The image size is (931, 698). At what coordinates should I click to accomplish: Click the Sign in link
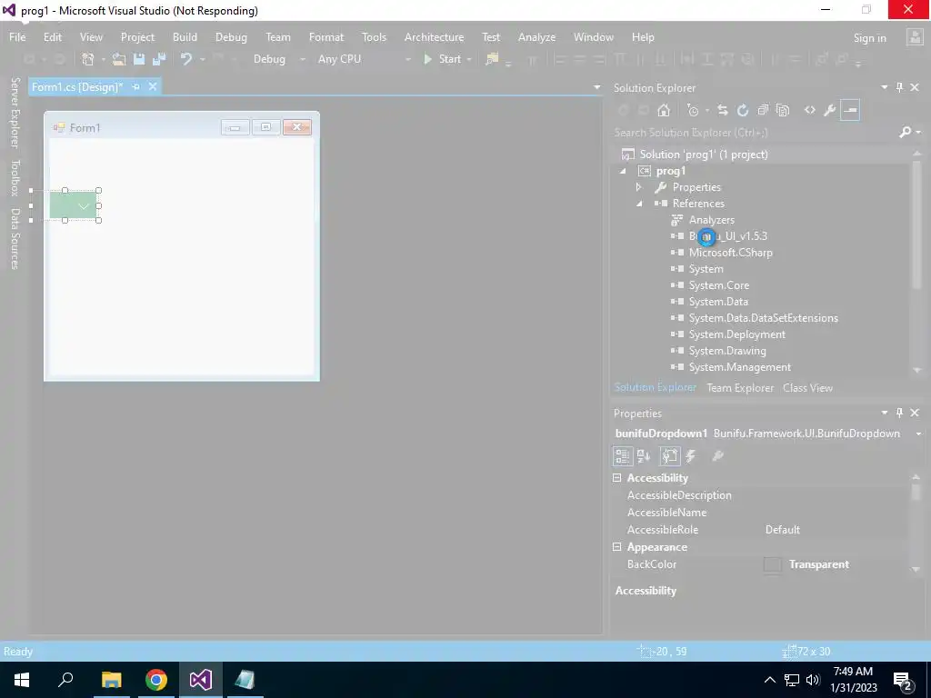[869, 38]
